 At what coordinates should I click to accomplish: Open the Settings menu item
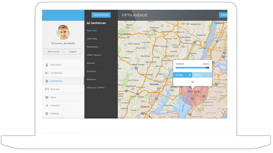tap(63, 113)
